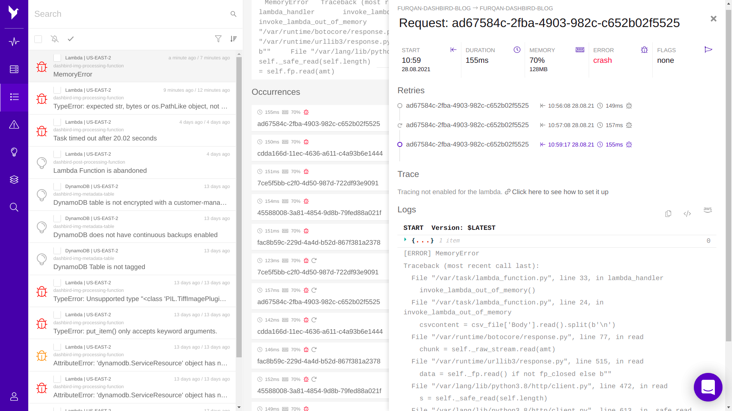
Task: Open occurrence 155ms ad67584c request
Action: (x=320, y=118)
